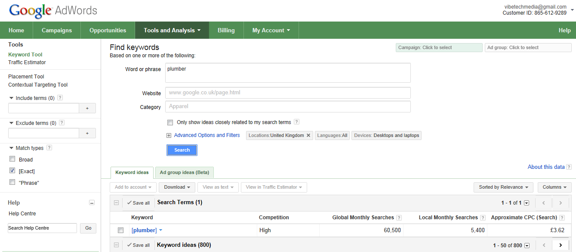Go to previous page of Keyword ideas
This screenshot has height=252, width=576.
click(x=544, y=245)
